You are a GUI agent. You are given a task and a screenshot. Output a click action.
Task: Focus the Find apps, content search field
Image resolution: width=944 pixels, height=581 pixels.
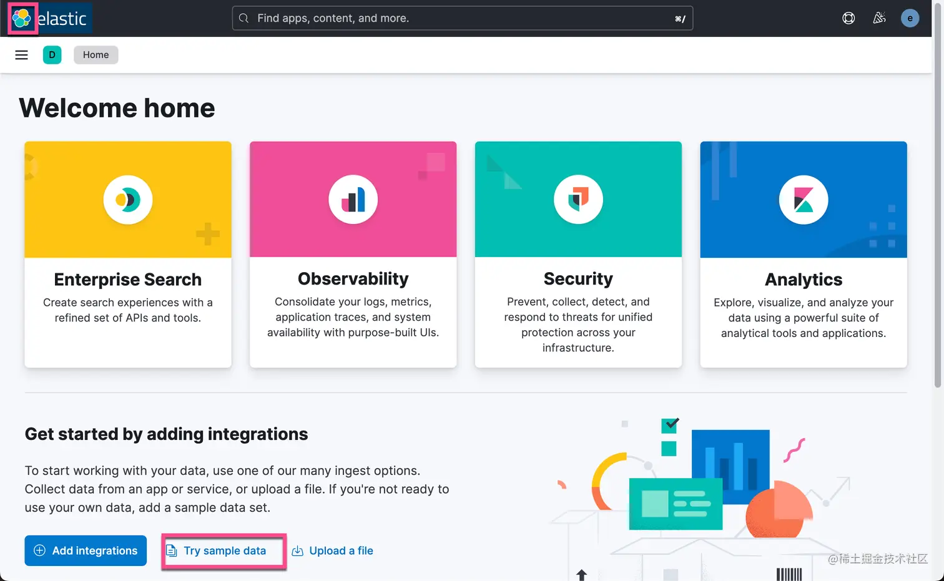pos(463,18)
